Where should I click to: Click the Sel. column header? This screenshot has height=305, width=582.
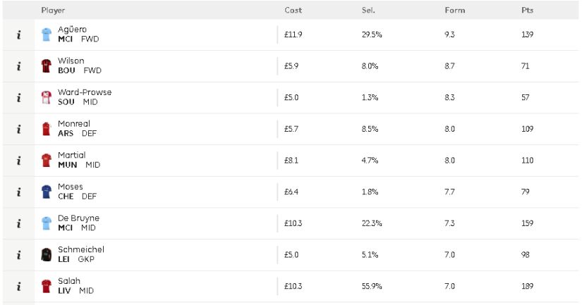(368, 11)
